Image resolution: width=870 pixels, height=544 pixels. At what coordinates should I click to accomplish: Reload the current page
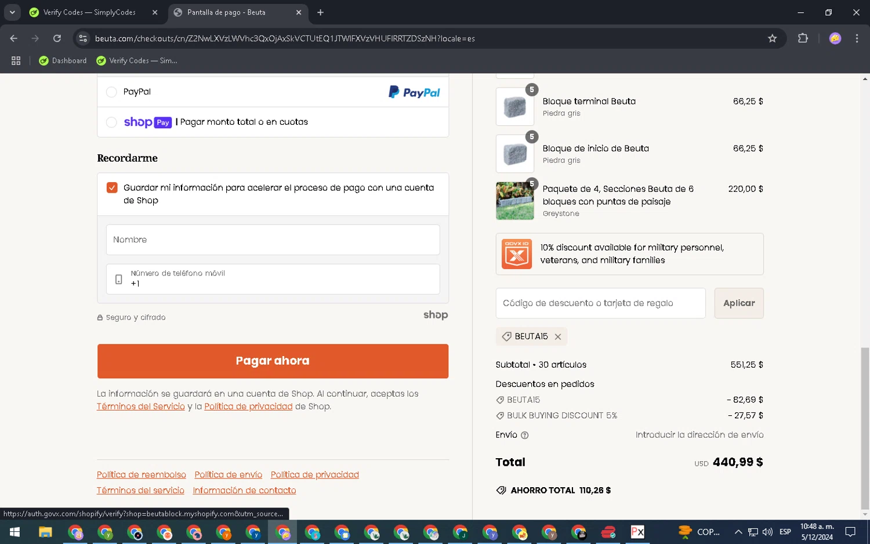57,38
